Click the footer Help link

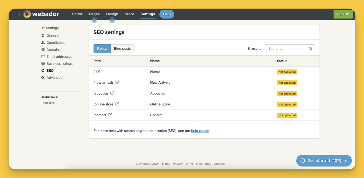point(199,164)
